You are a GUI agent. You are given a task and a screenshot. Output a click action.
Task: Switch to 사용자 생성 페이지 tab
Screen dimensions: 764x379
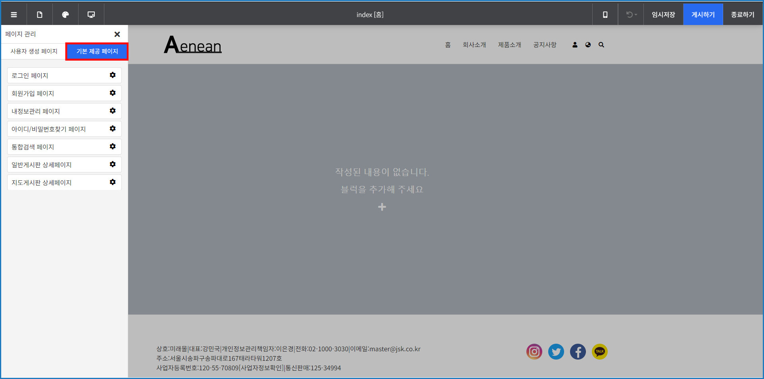tap(34, 52)
